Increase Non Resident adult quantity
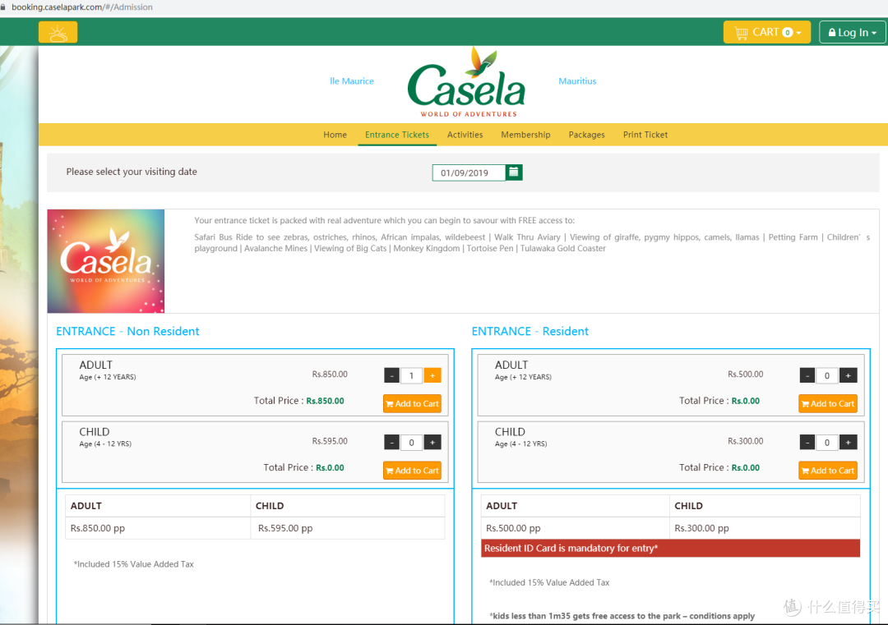Viewport: 888px width, 625px height. tap(432, 375)
